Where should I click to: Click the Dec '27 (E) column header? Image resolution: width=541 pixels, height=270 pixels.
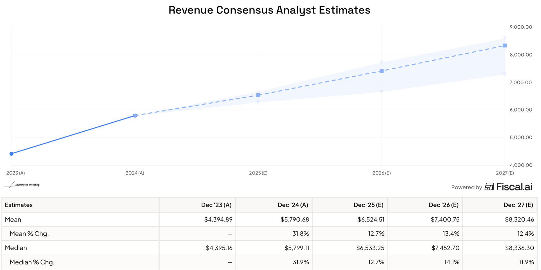pos(518,205)
